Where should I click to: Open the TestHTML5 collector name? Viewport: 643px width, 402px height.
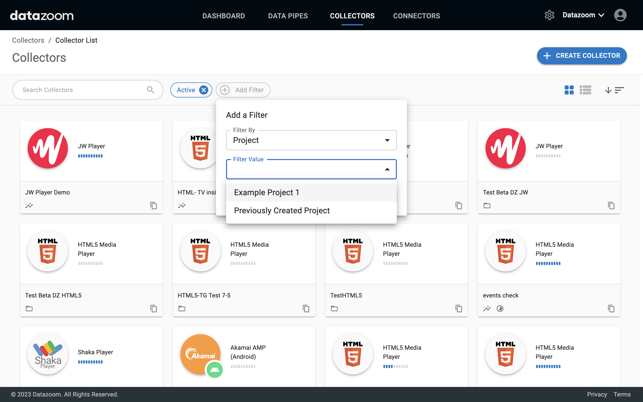[x=346, y=295]
